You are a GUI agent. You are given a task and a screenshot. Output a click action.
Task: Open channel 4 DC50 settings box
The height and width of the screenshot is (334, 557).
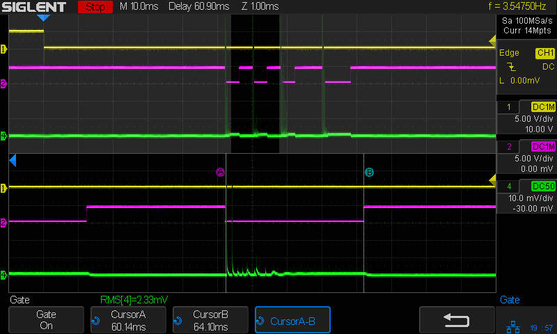[x=526, y=197]
